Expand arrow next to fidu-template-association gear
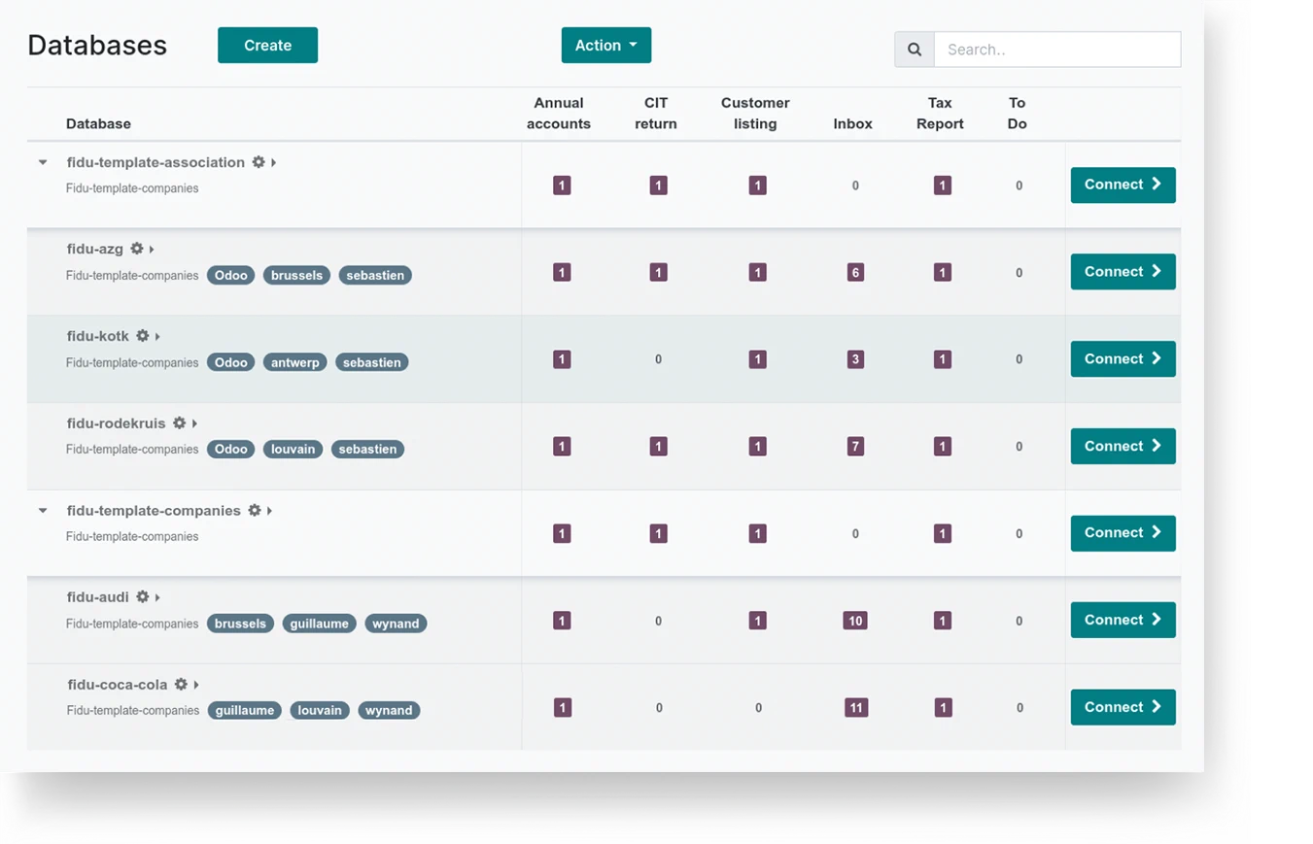Screen dimensions: 1313x844 click(274, 162)
